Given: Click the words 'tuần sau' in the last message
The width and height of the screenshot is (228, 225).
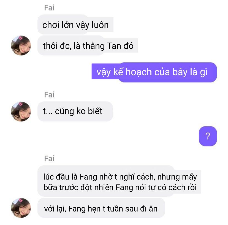Looking at the screenshot, I should tap(122, 209).
